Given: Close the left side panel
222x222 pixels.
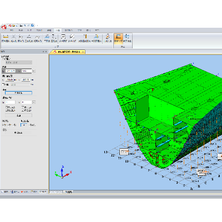Looking at the screenshot, I should click(x=46, y=52).
